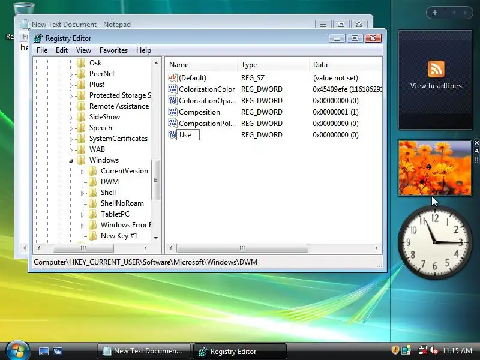This screenshot has height=360, width=480.
Task: Select the Composition DWORD icon
Action: pyautogui.click(x=173, y=112)
